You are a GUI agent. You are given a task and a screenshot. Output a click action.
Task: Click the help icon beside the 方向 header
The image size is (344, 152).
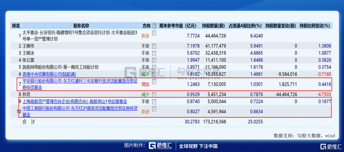[x=154, y=25]
